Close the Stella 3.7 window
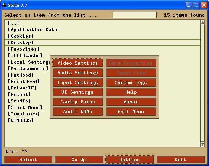The image size is (209, 166). coord(204,5)
